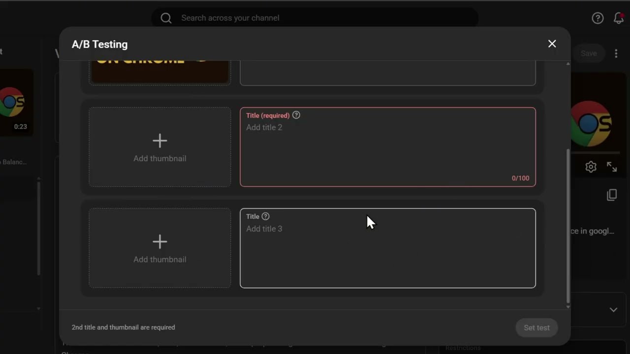The height and width of the screenshot is (354, 630).
Task: Open the video player settings gear
Action: (591, 167)
